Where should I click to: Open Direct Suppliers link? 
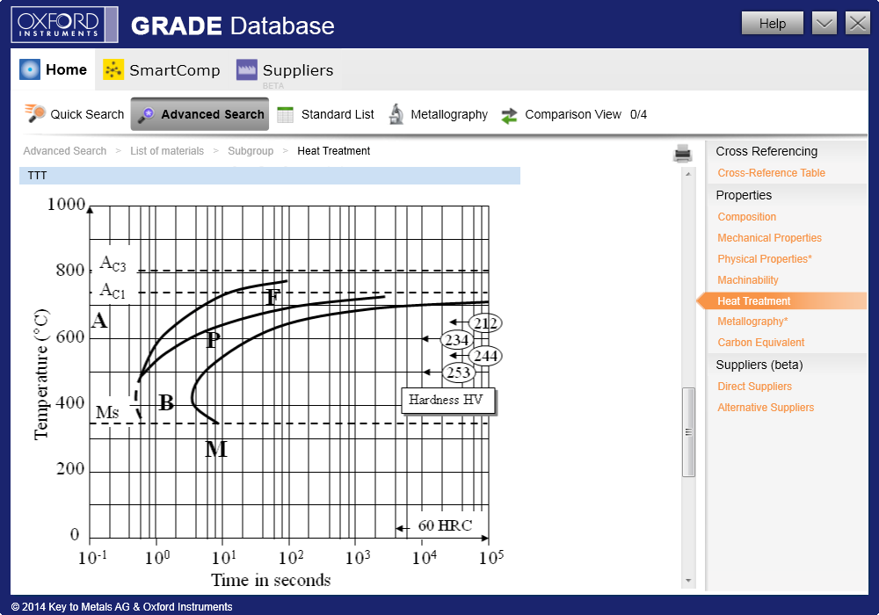click(x=754, y=387)
